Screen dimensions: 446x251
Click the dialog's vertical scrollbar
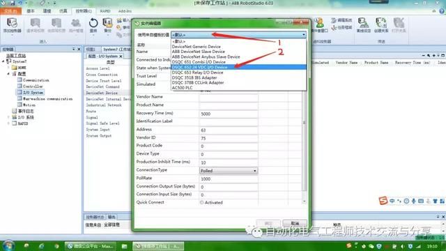click(304, 123)
